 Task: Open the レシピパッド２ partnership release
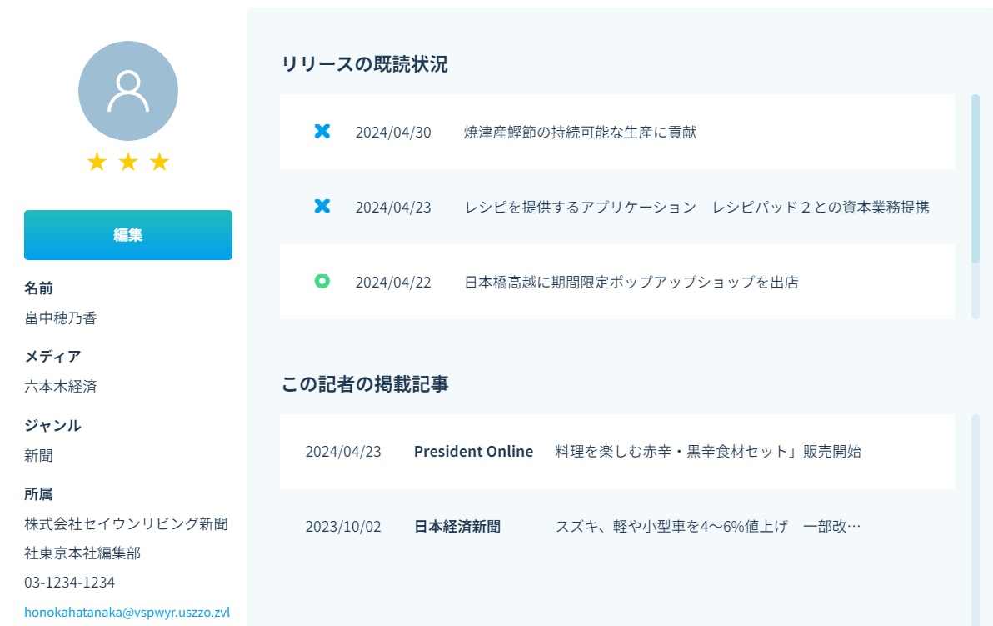pos(696,208)
